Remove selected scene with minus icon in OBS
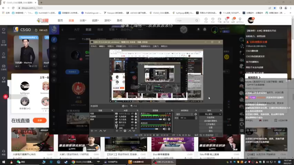 click(x=96, y=131)
